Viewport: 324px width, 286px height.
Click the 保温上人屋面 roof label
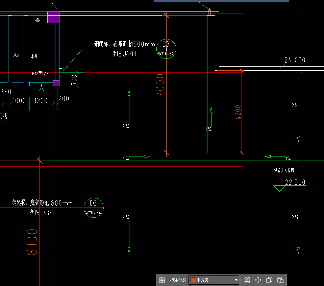(284, 170)
